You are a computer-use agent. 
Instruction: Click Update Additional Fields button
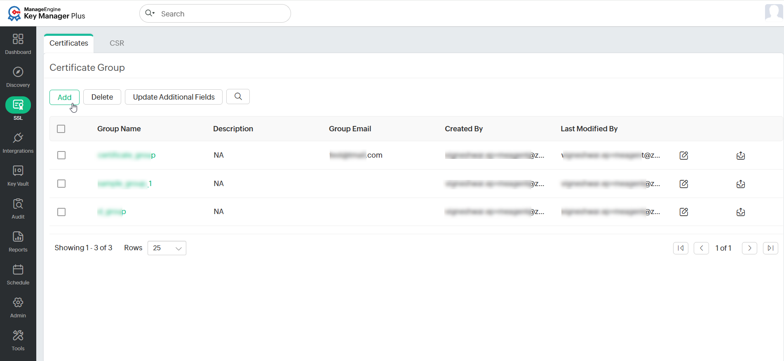tap(174, 97)
